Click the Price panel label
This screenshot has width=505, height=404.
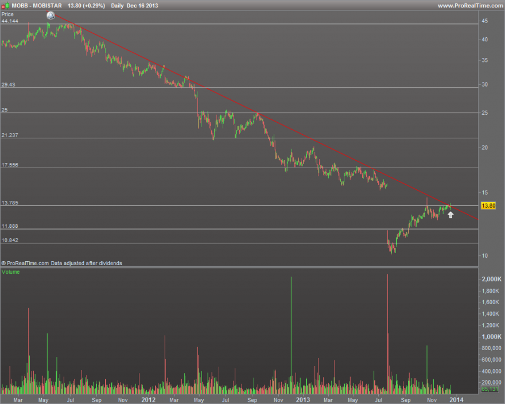coord(7,14)
